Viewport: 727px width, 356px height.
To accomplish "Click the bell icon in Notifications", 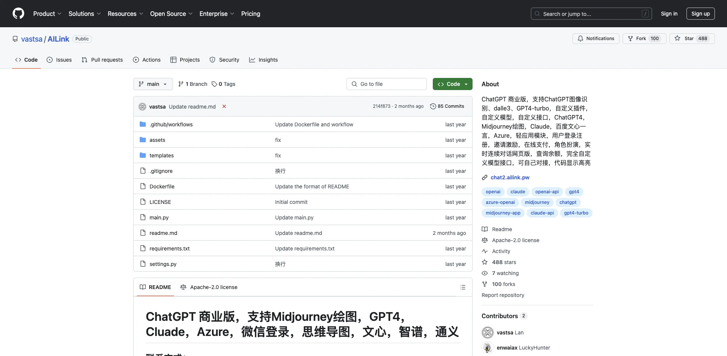I will pyautogui.click(x=580, y=39).
